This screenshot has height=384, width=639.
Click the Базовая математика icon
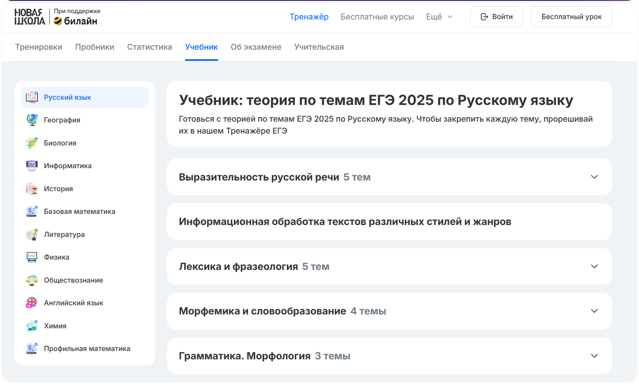tap(32, 211)
